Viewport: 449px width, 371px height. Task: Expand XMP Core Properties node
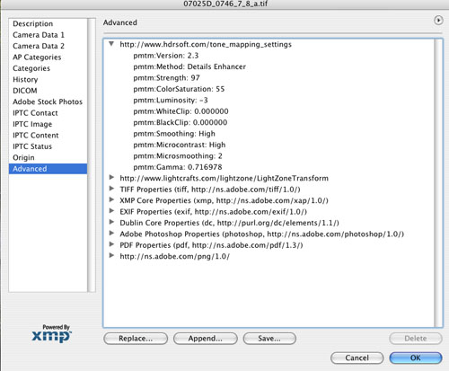[111, 199]
